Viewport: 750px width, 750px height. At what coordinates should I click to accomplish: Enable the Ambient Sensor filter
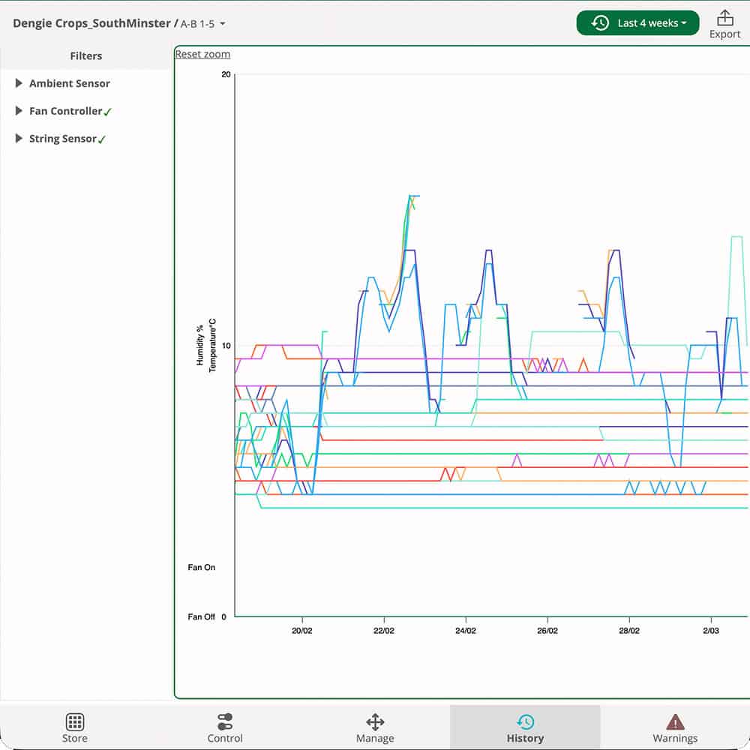click(70, 83)
